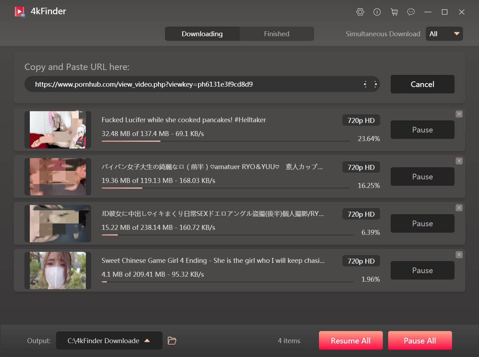Click the Pause All button
Image resolution: width=479 pixels, height=357 pixels.
tap(420, 341)
